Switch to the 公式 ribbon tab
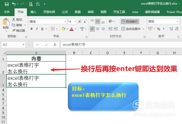Viewport: 182px width, 124px height. click(x=65, y=12)
